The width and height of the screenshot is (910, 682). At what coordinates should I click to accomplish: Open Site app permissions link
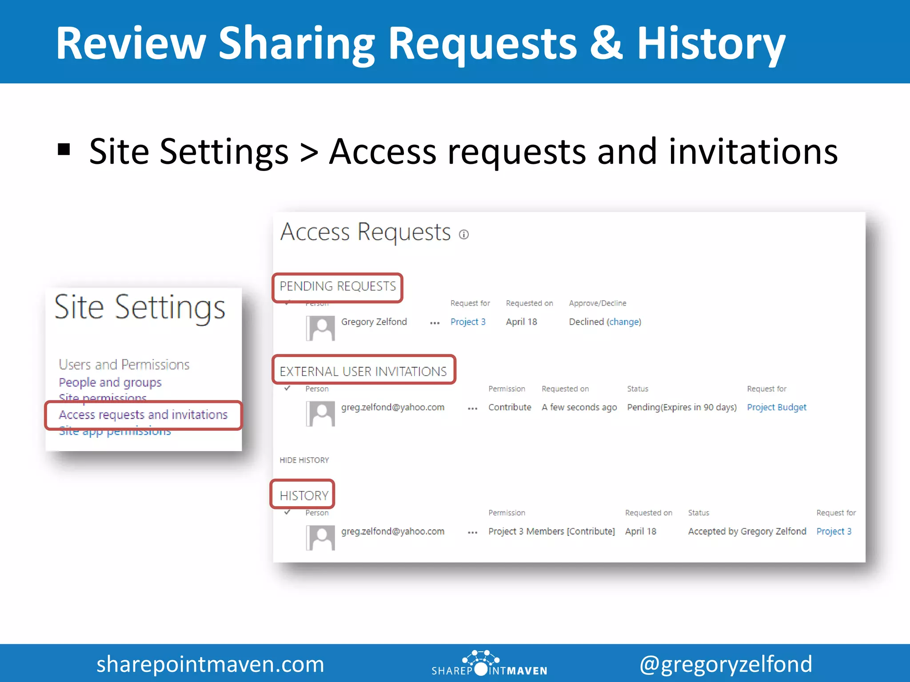pos(115,432)
